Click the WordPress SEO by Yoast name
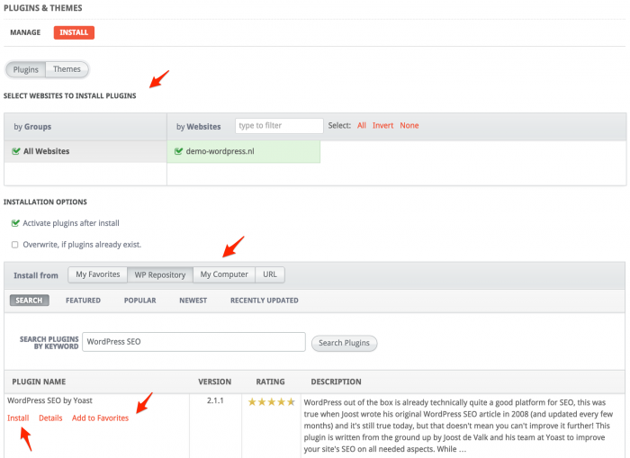Viewport: 630px width, 458px height. tap(49, 400)
